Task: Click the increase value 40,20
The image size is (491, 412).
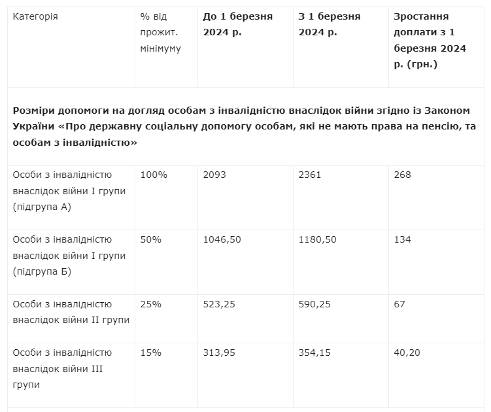Action: click(x=407, y=353)
